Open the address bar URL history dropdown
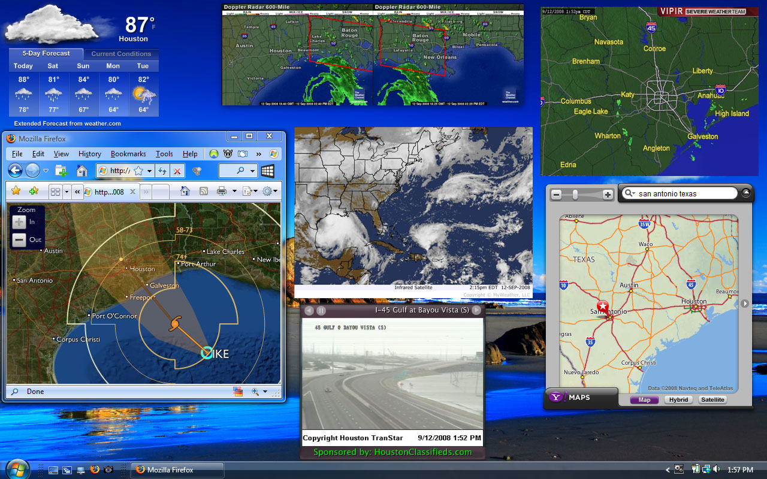The image size is (767, 479). [149, 171]
